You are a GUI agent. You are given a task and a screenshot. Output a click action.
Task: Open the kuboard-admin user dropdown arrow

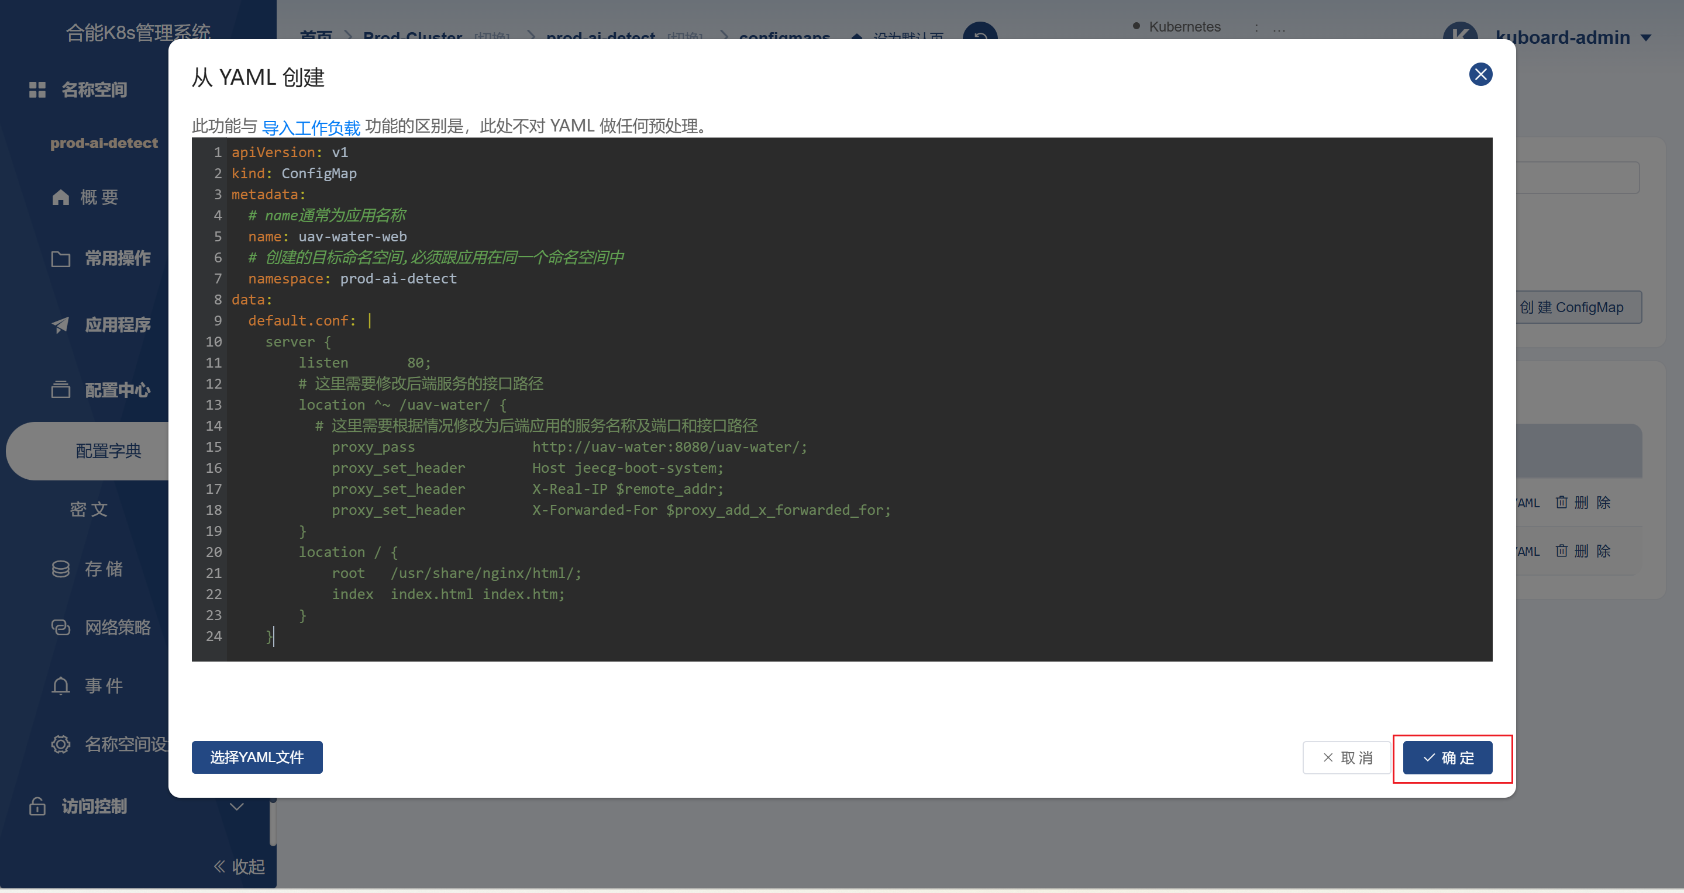(x=1645, y=38)
